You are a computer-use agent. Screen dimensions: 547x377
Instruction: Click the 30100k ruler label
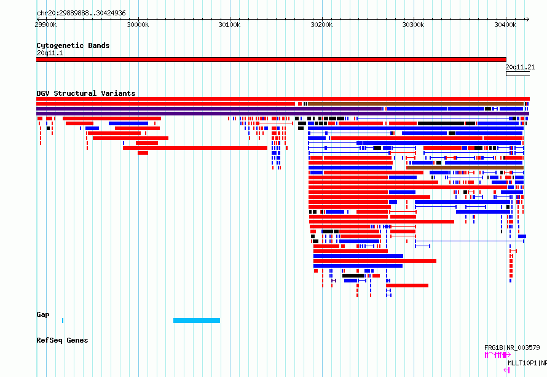pyautogui.click(x=229, y=25)
